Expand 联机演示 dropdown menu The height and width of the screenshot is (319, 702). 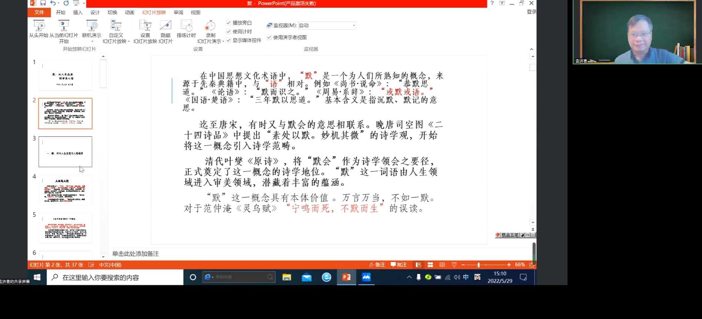[x=92, y=41]
